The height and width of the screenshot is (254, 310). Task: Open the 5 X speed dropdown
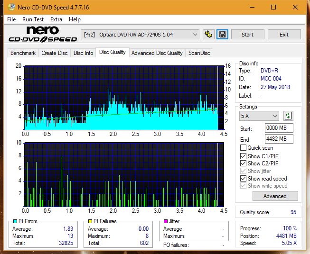[259, 116]
